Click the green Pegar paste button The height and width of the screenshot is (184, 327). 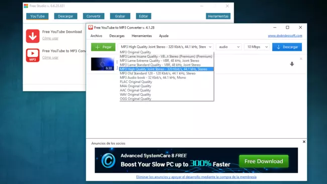(103, 47)
